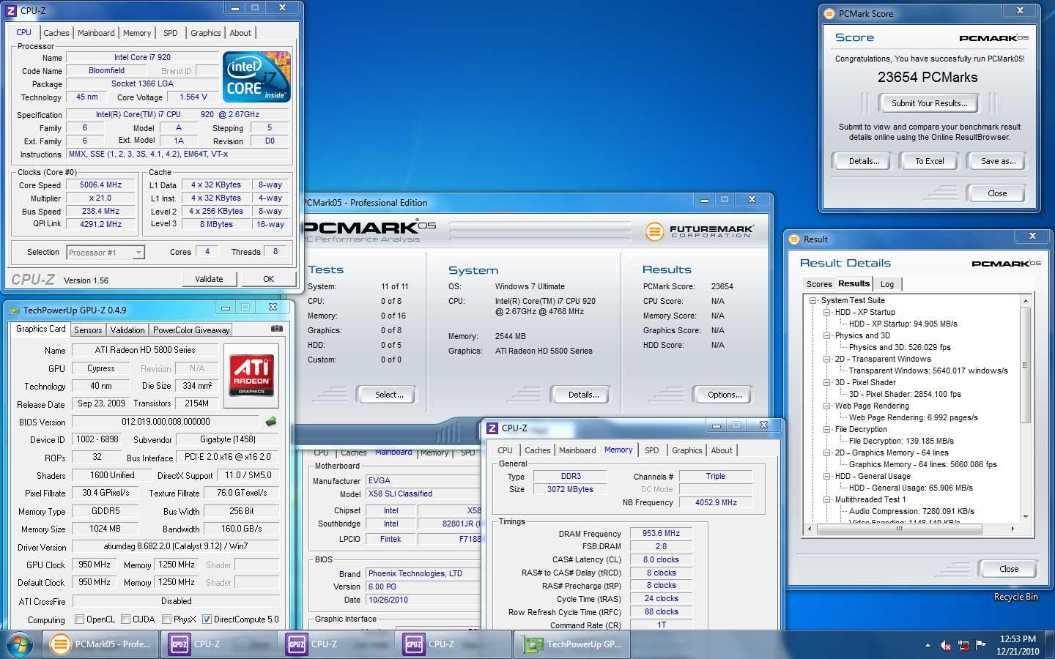Viewport: 1055px width, 659px height.
Task: Open the PowerColor Giveaway tab
Action: (191, 330)
